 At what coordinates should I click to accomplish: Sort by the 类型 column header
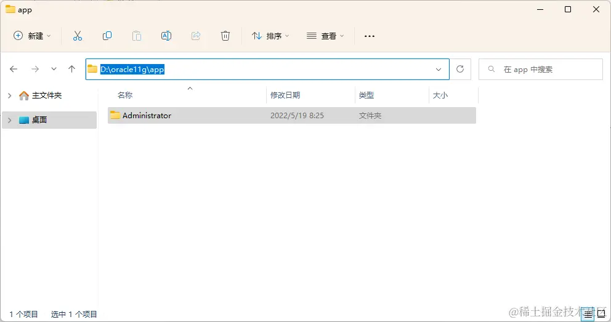click(366, 95)
